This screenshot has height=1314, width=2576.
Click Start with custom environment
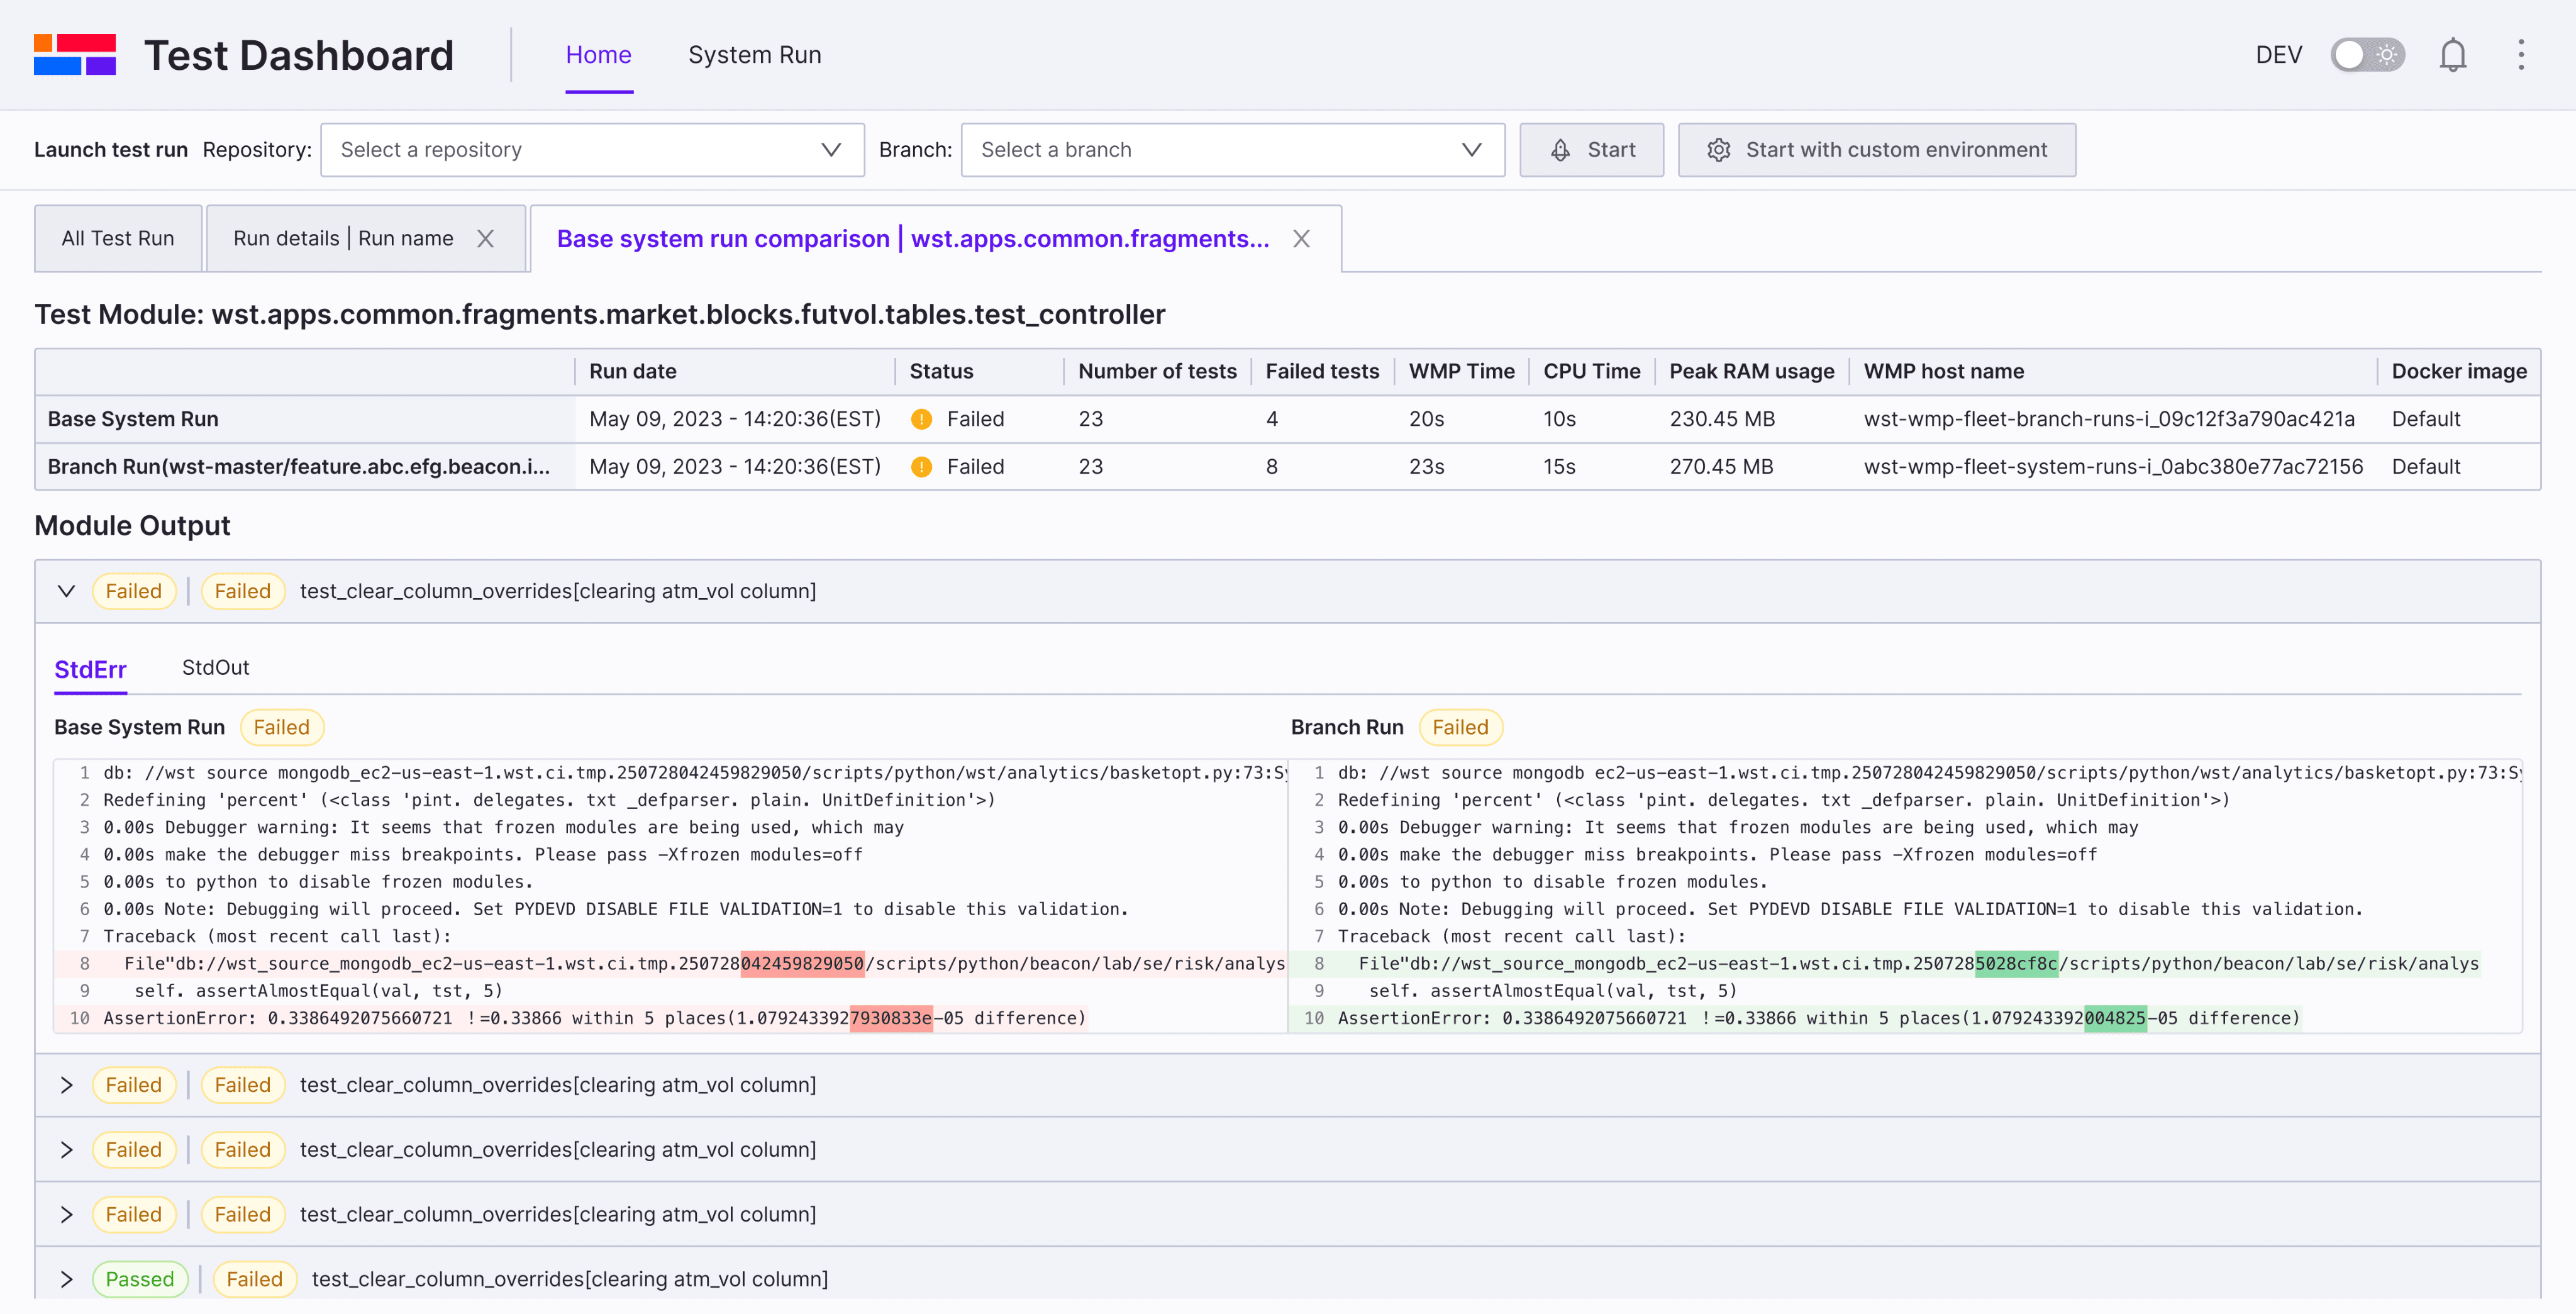point(1876,150)
